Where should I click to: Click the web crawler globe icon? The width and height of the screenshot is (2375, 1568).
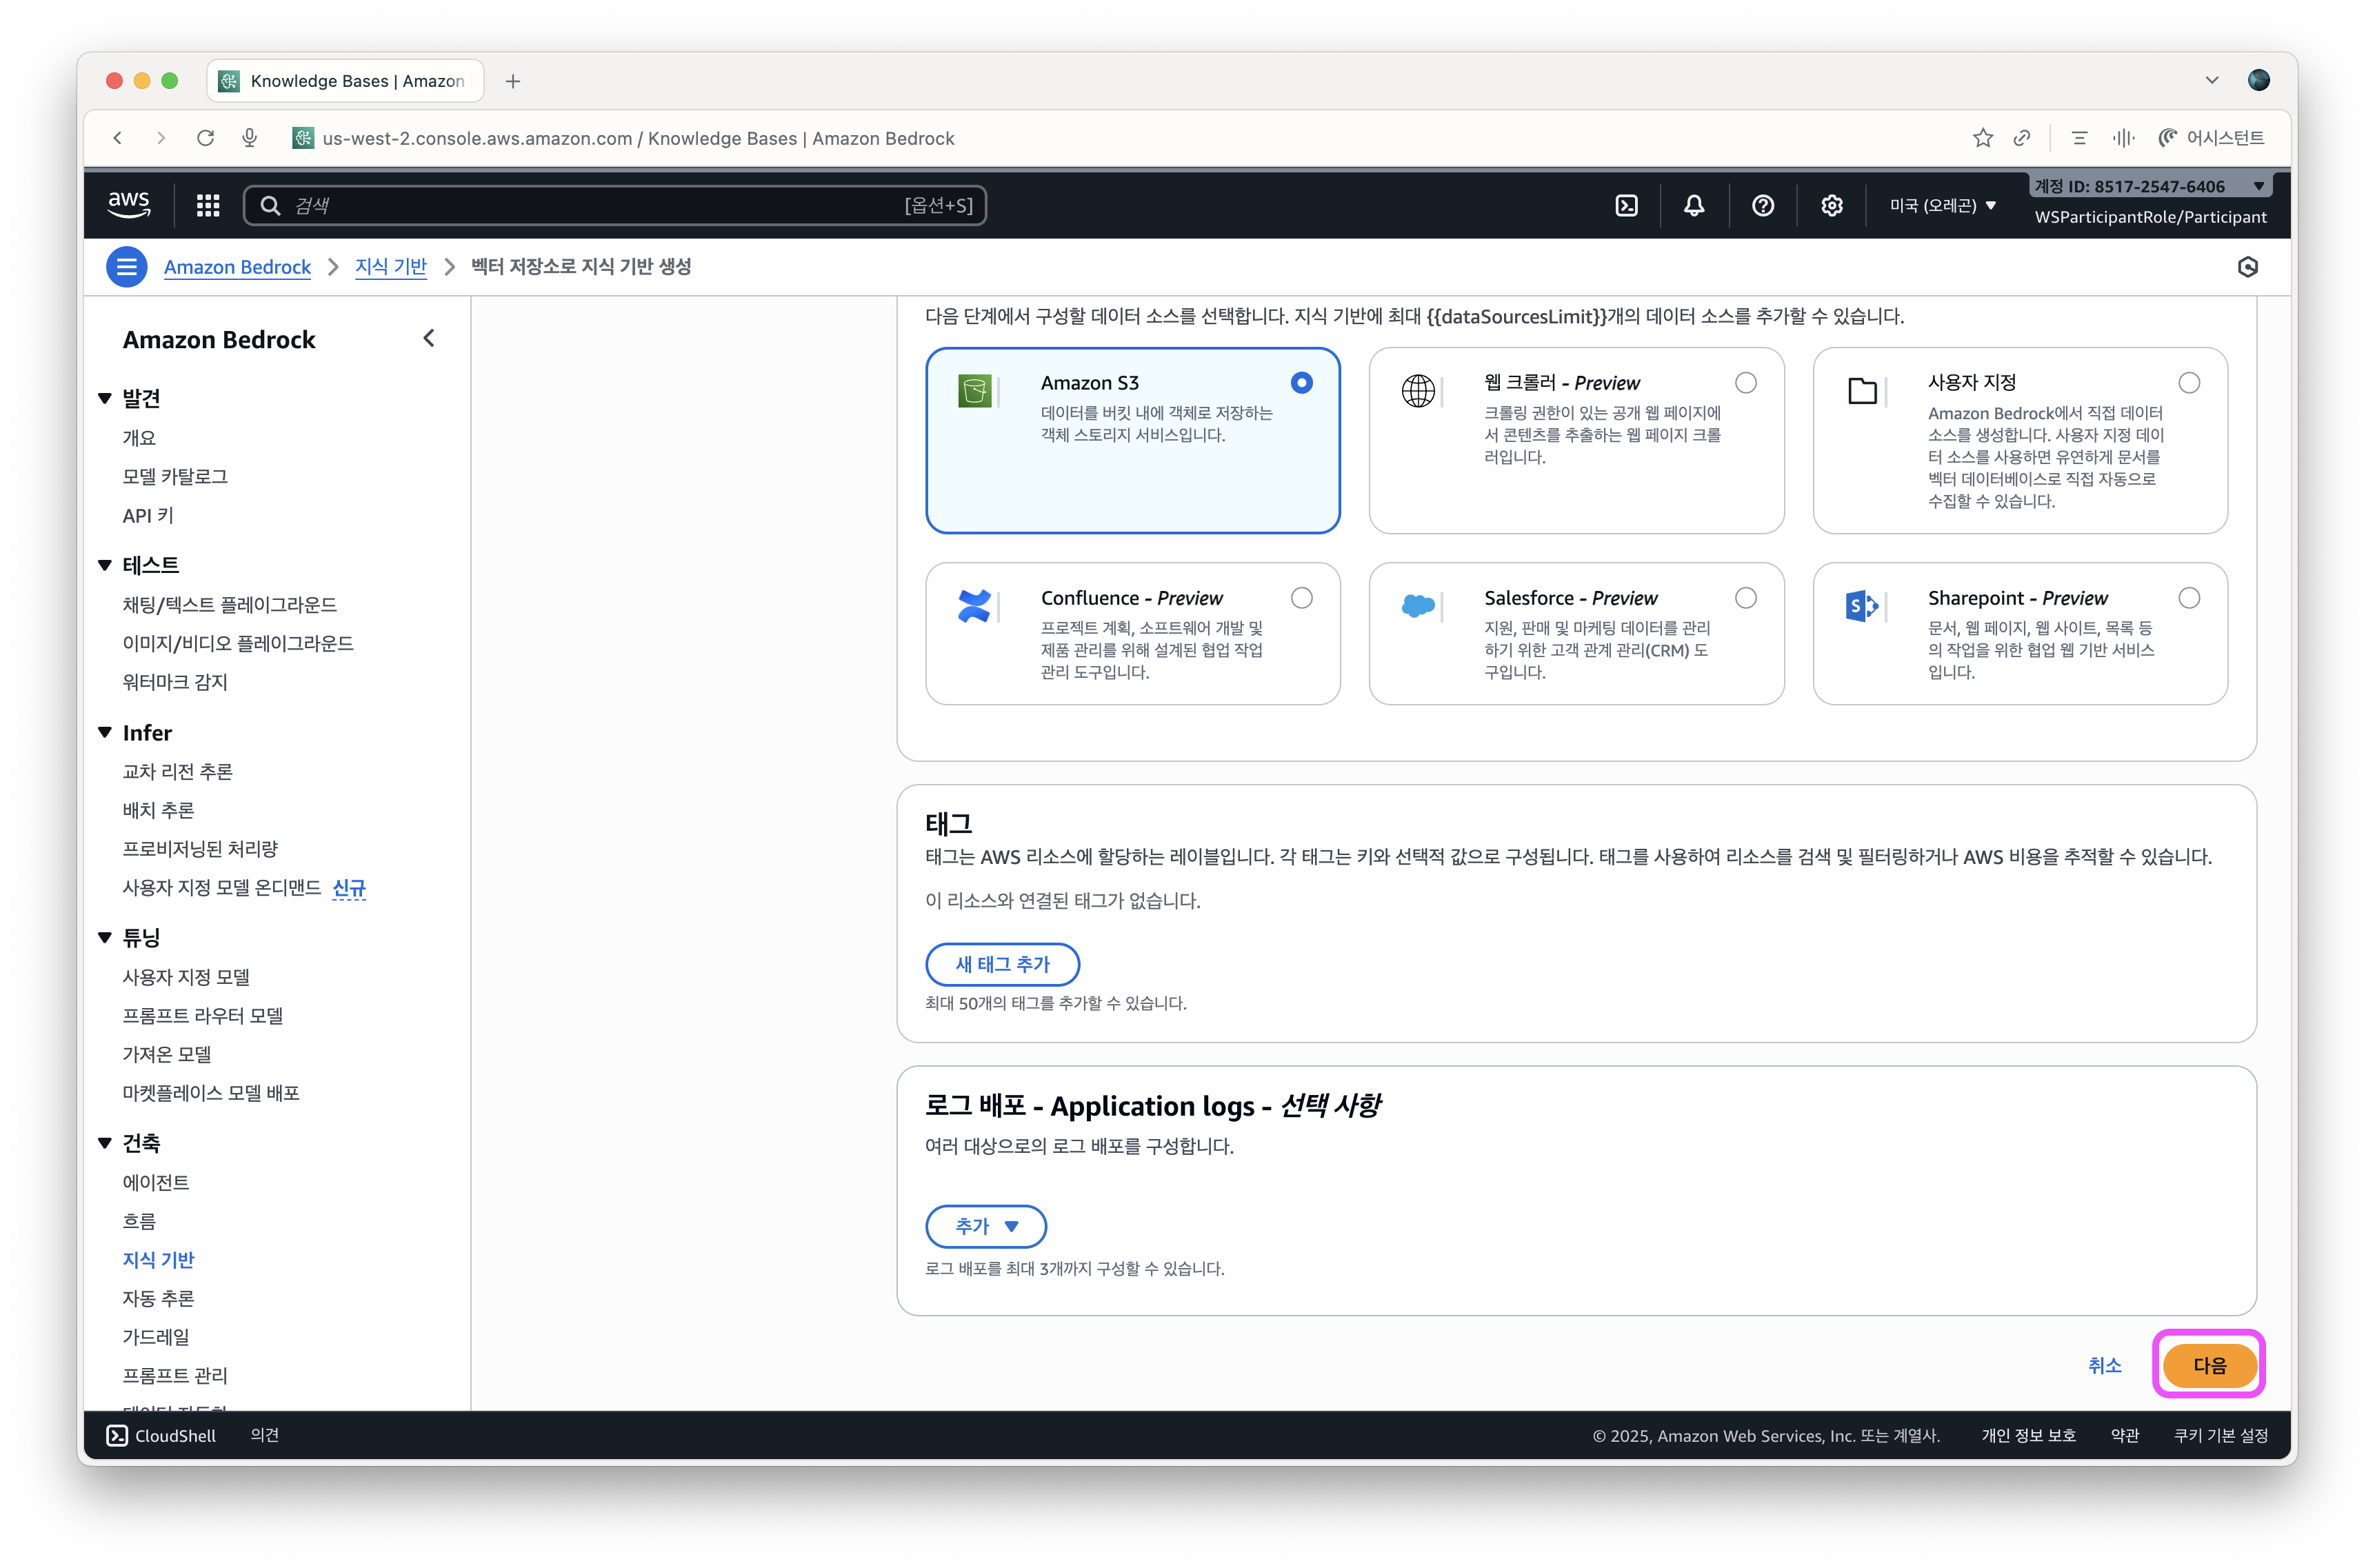pyautogui.click(x=1418, y=391)
